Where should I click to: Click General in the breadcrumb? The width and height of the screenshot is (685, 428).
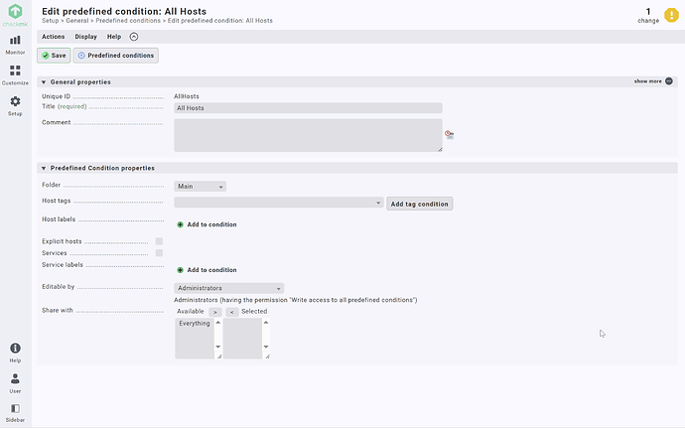pyautogui.click(x=77, y=21)
